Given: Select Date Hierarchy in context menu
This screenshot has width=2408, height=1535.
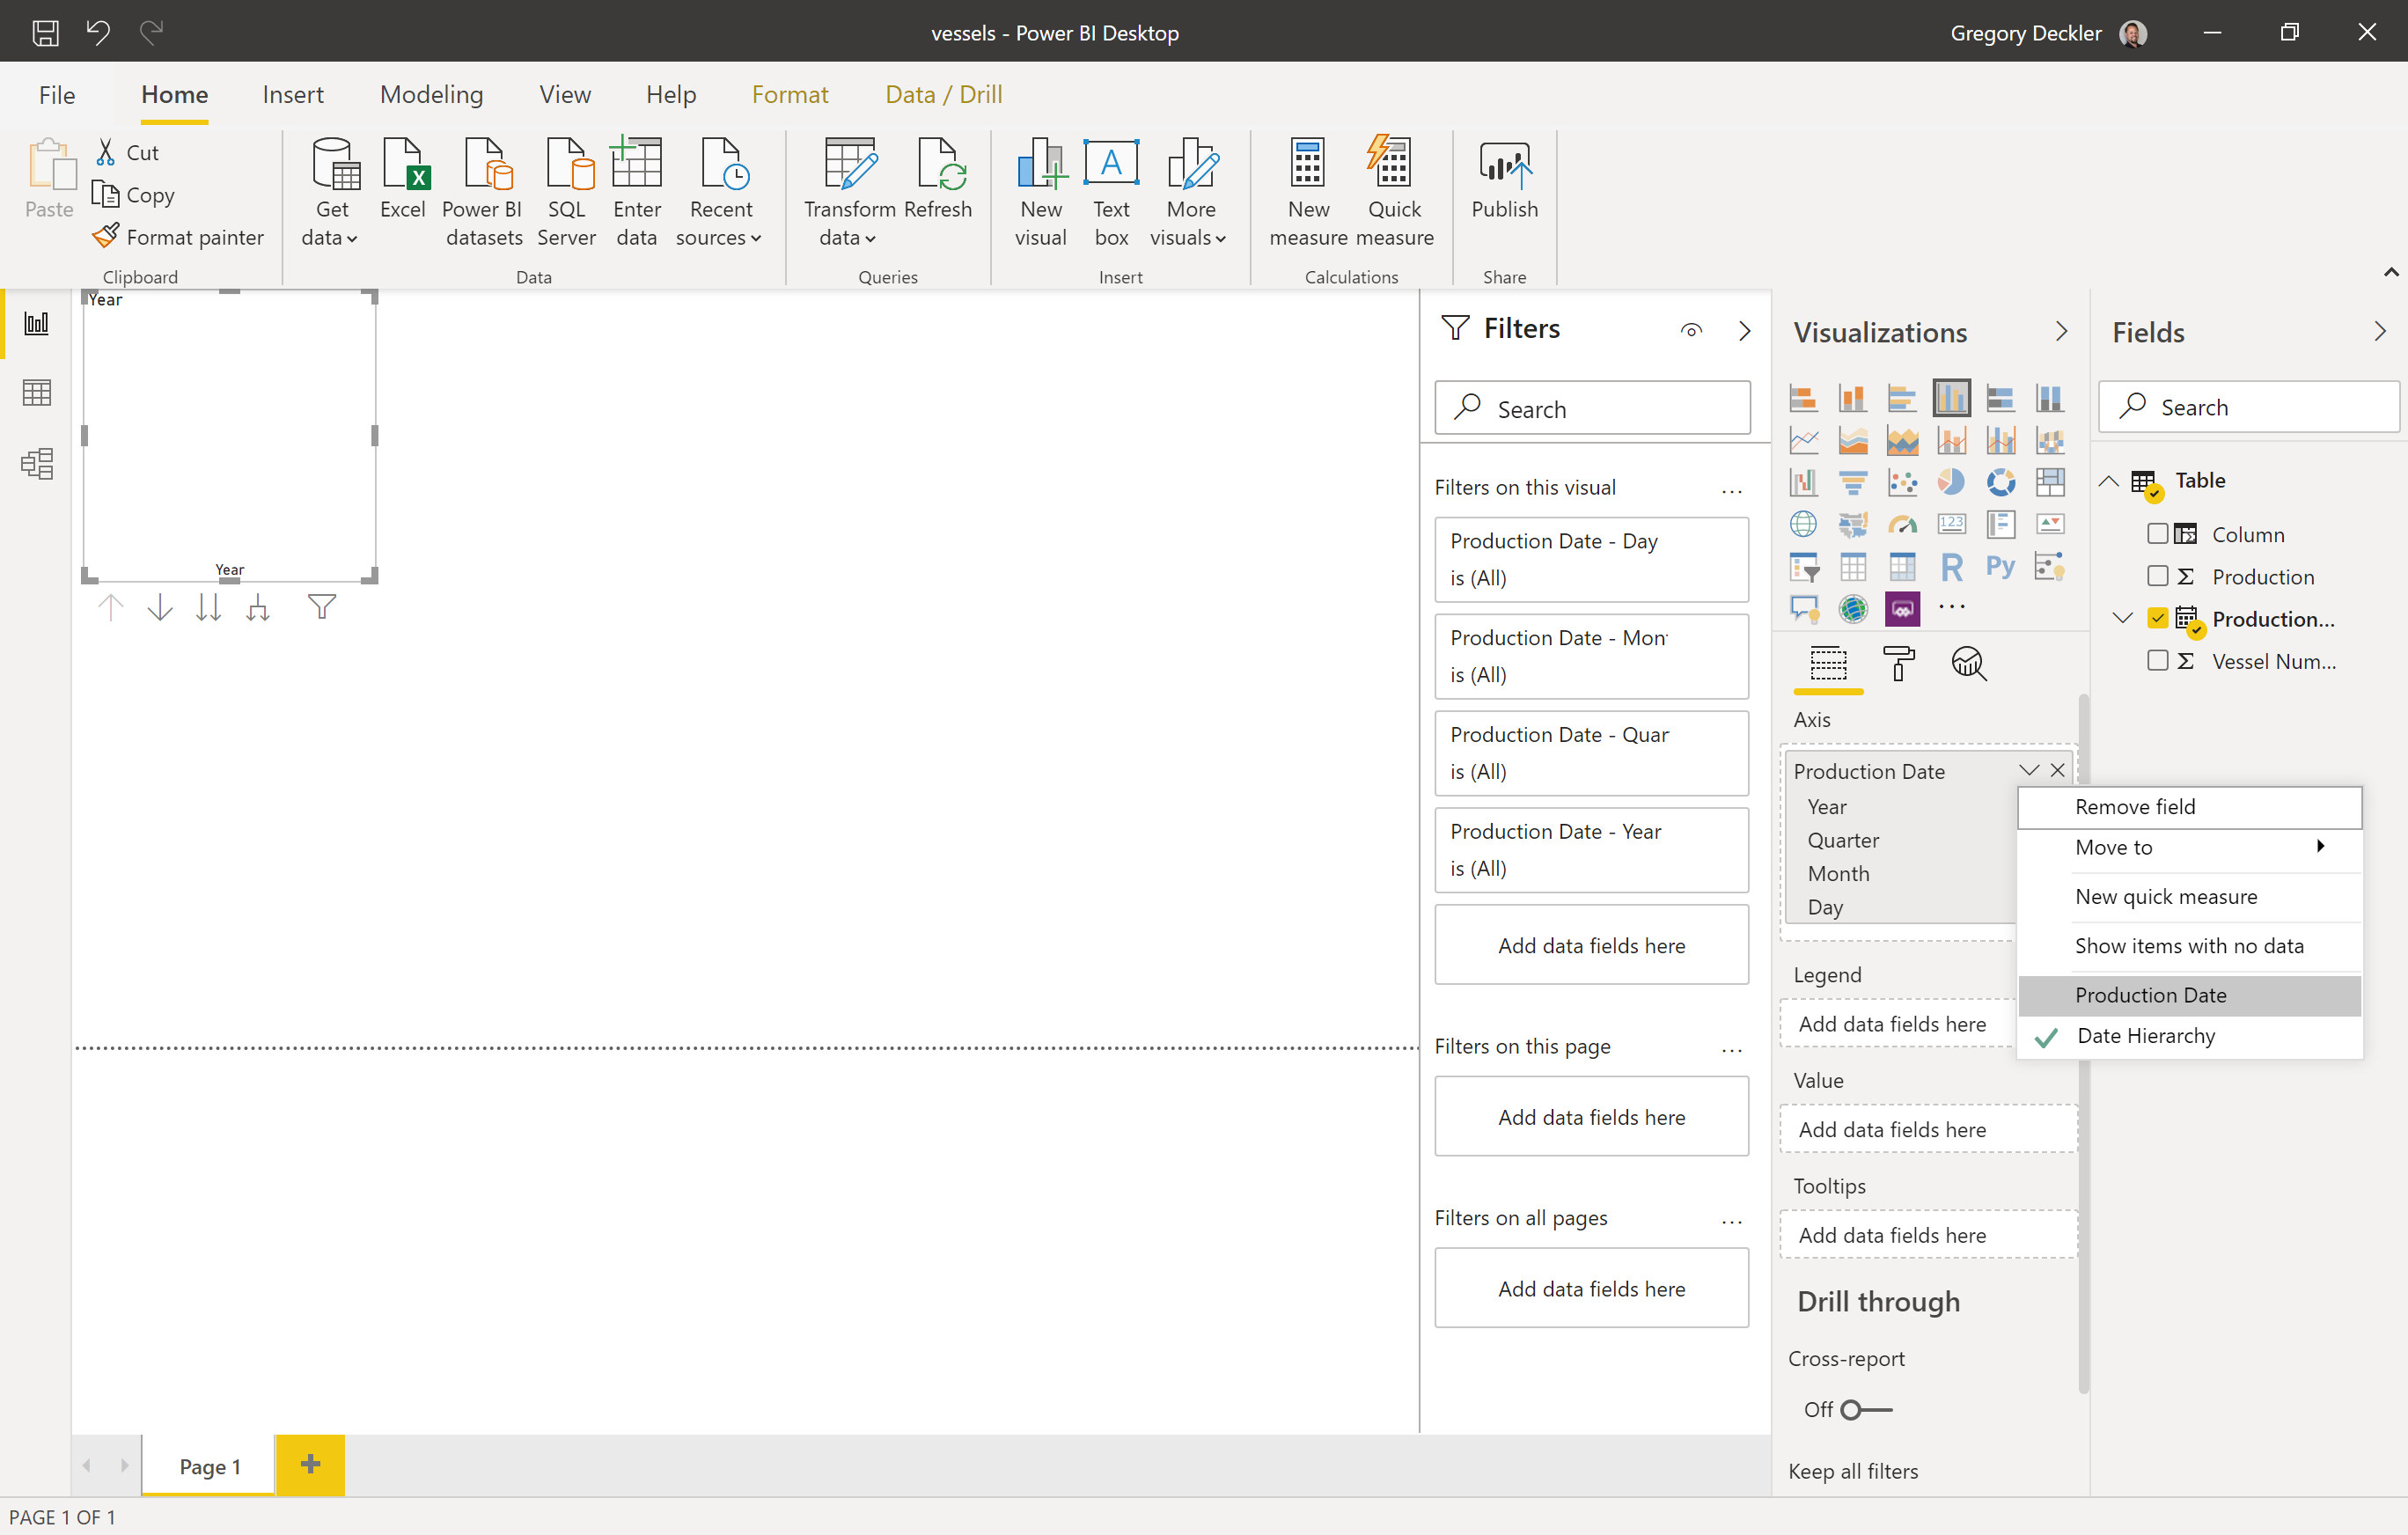Looking at the screenshot, I should 2190,1036.
